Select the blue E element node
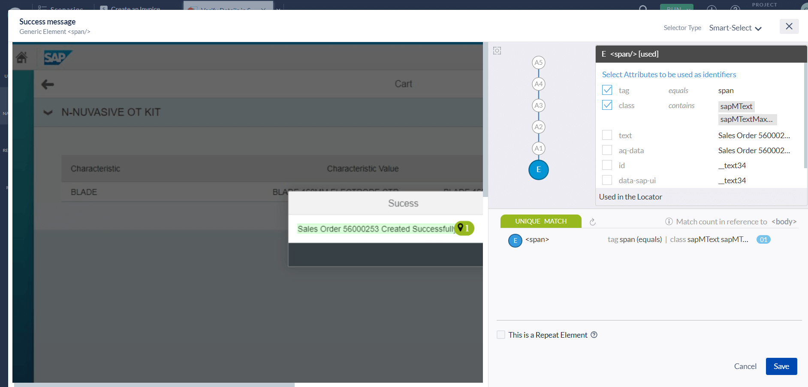The width and height of the screenshot is (808, 387). tap(539, 170)
